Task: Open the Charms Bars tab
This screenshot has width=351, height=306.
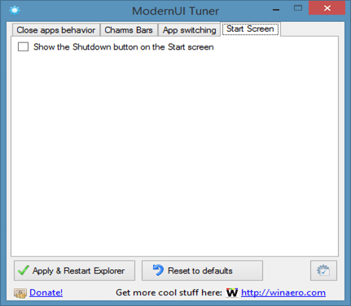Action: (129, 30)
